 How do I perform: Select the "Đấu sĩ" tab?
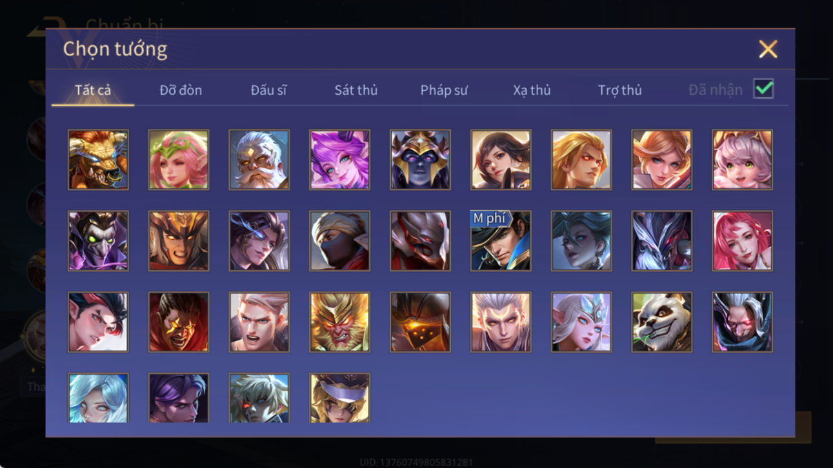(268, 90)
